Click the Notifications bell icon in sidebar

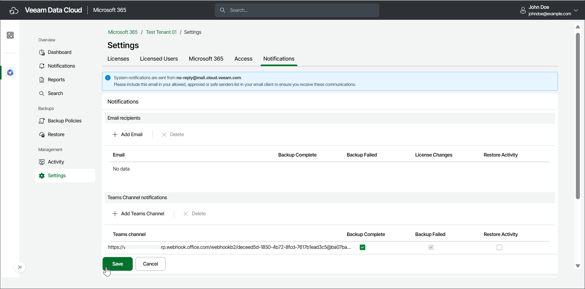42,66
